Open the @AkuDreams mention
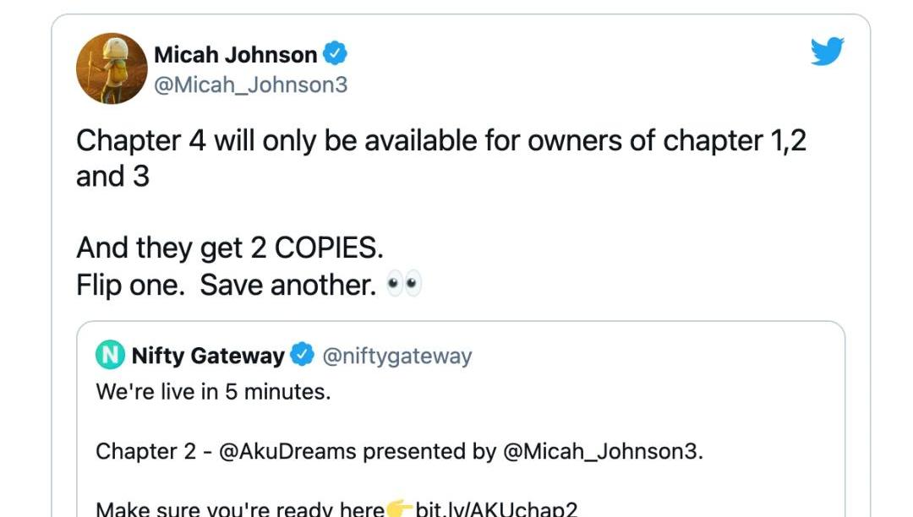This screenshot has width=913, height=517. (287, 451)
